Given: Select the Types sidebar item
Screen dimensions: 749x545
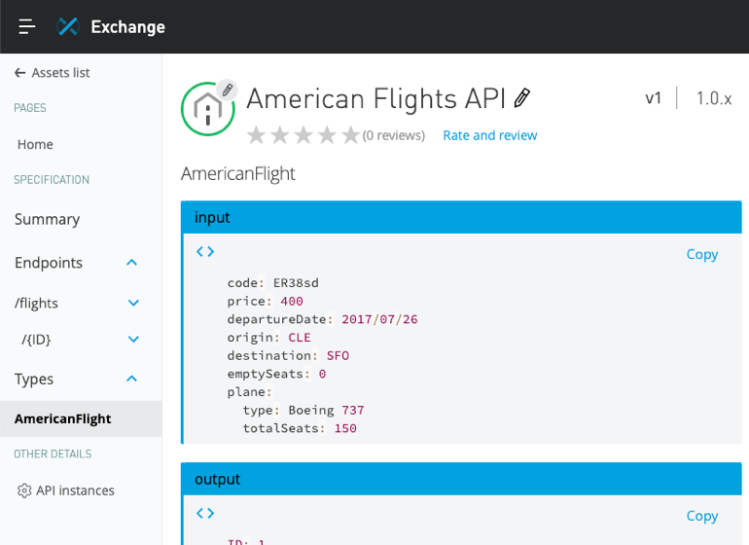Looking at the screenshot, I should 34,380.
